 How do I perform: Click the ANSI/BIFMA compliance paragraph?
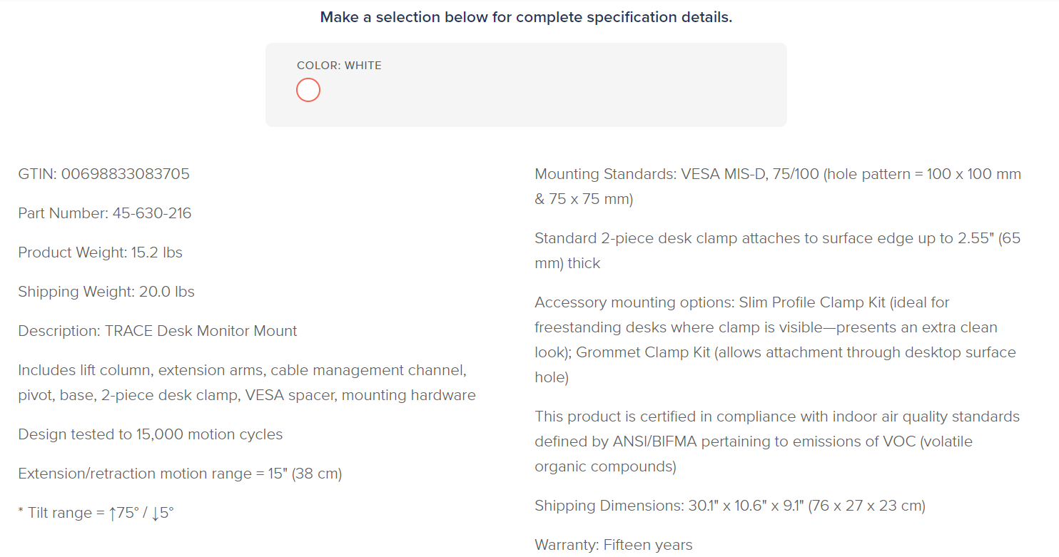pos(777,441)
